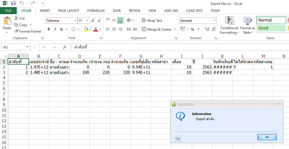Viewport: 289px width, 149px height.
Task: Open font color dropdown arrow
Action: 100,29
